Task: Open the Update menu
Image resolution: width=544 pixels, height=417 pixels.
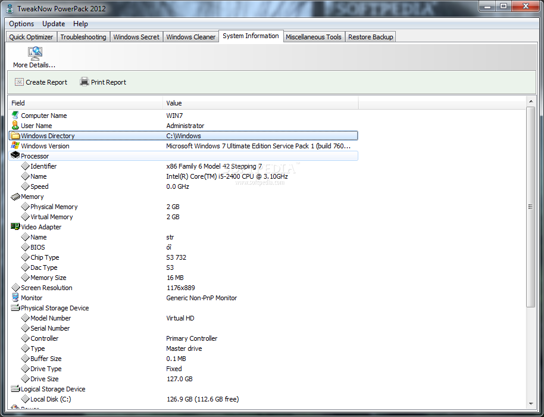Action: (54, 24)
